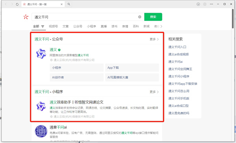Image resolution: width=236 pixels, height=143 pixels.
Task: Click the 通义 account logo avatar
Action: [41, 54]
